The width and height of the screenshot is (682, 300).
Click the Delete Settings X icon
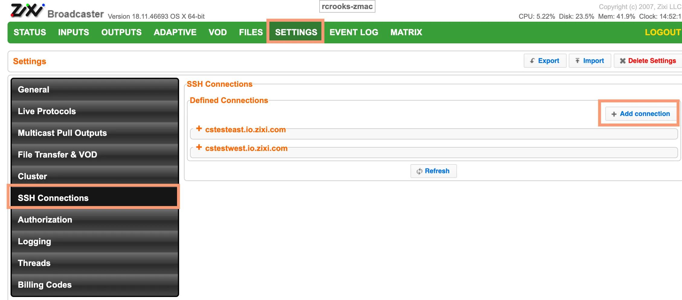click(622, 61)
